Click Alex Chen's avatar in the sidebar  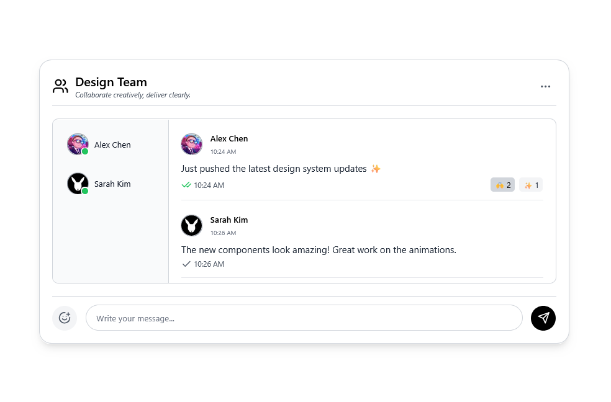(x=78, y=145)
